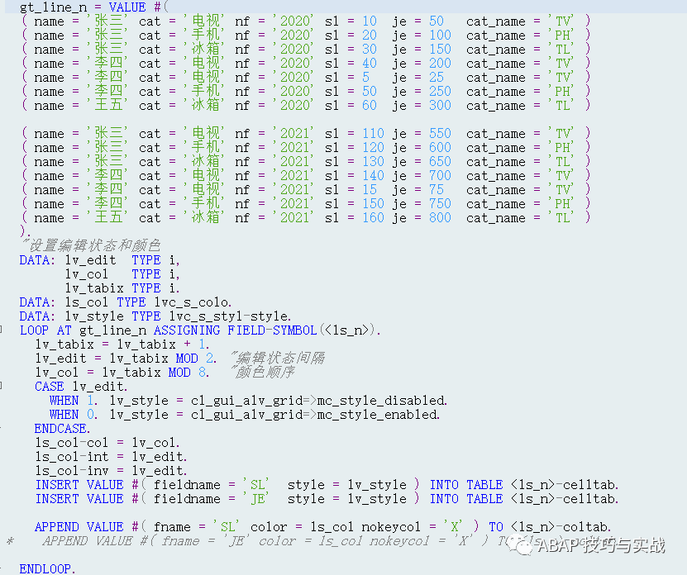
Task: Click "ls_col-inv" assignment
Action: (112, 471)
